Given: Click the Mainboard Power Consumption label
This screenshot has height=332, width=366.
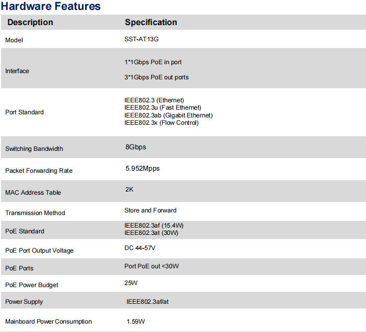Looking at the screenshot, I should pos(49,322).
